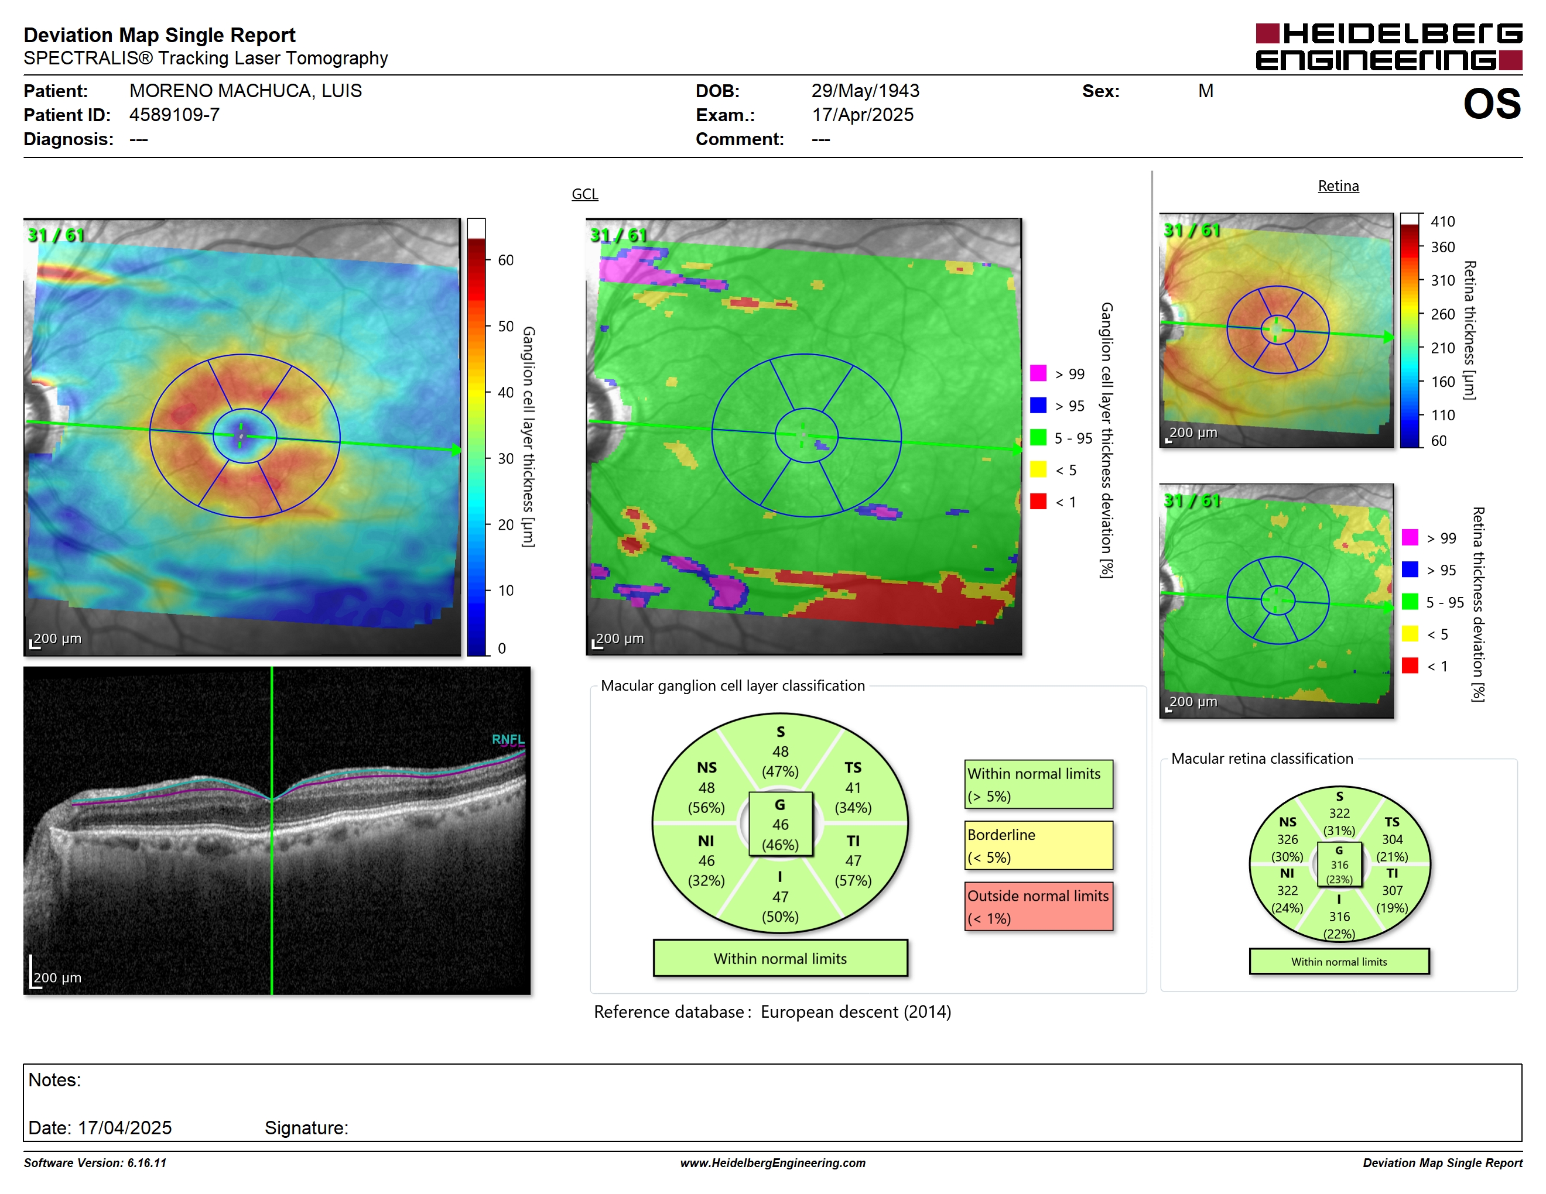The width and height of the screenshot is (1546, 1194).
Task: Click the Retina section heading
Action: point(1338,186)
